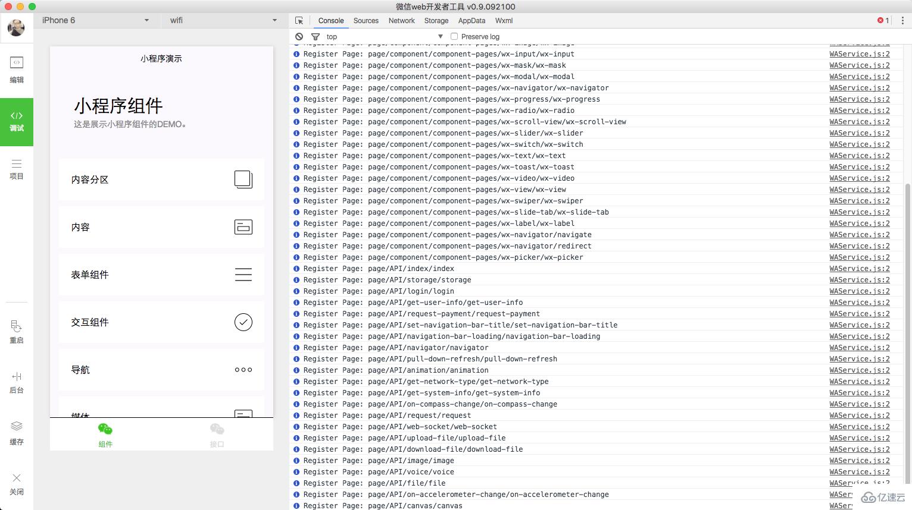Click info icon beside page/API/voice/voice entry

[296, 472]
